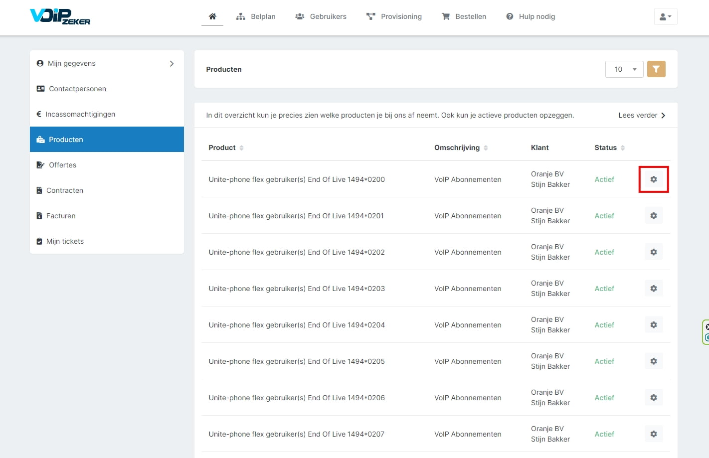Select product text ending 1494*0206
Viewport: 709px width, 458px height.
pyautogui.click(x=297, y=398)
